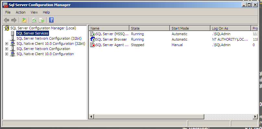Select the SQL Server (MSSQ... row name
262x129 pixels.
pyautogui.click(x=112, y=34)
